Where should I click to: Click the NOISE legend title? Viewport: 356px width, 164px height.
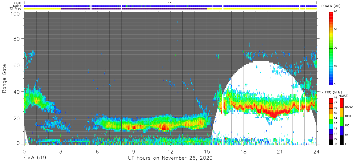(343, 96)
